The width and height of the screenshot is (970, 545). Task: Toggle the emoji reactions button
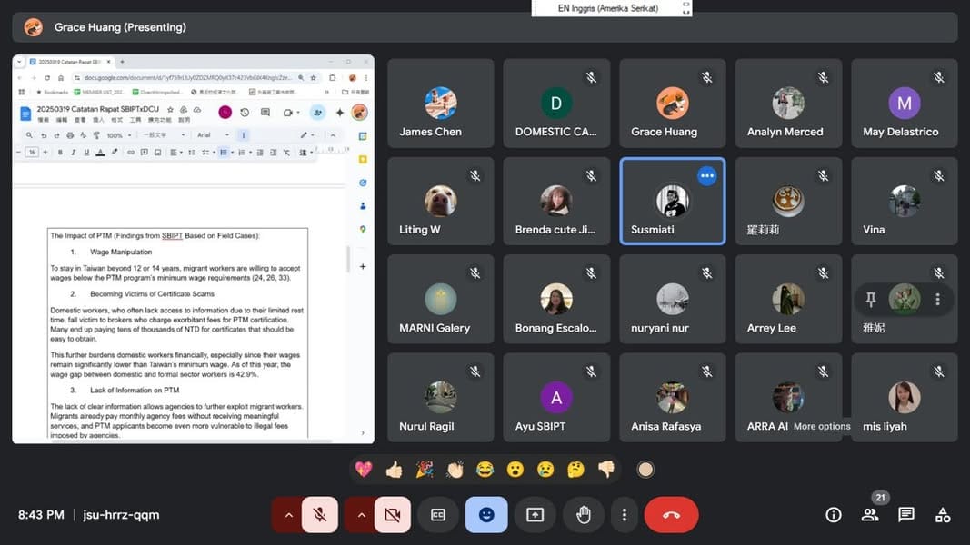click(x=486, y=514)
